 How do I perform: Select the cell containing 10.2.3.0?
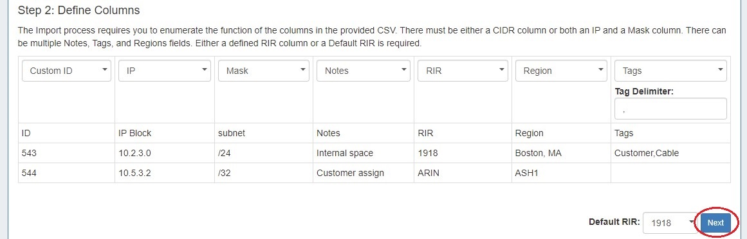(x=164, y=153)
